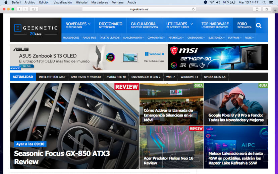Image resolution: width=278 pixels, height=174 pixels.
Task: Reload the page with the refresh icon
Action: (x=193, y=9)
